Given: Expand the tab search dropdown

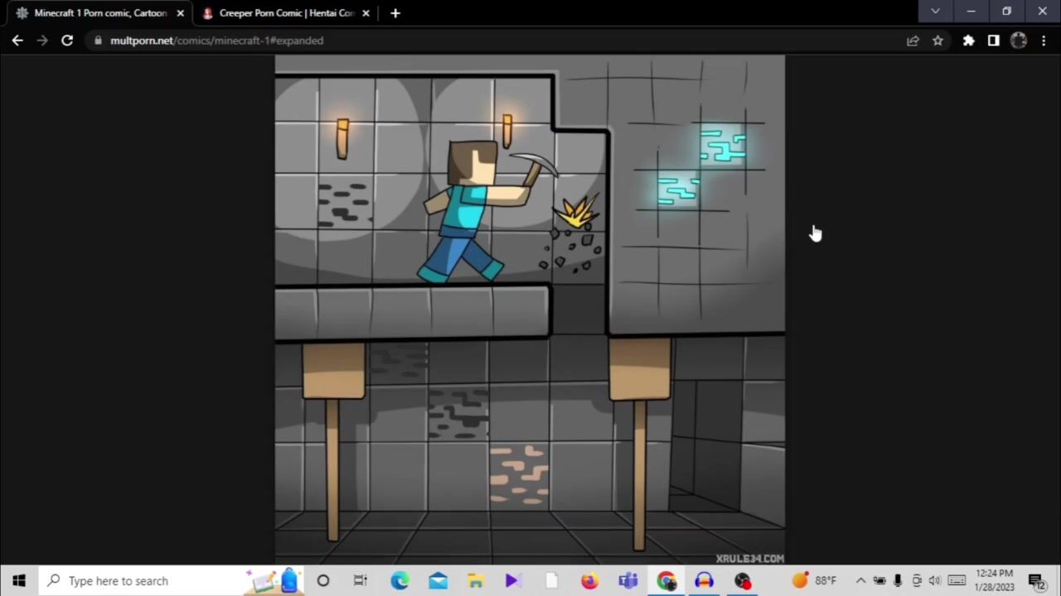Looking at the screenshot, I should coord(935,11).
